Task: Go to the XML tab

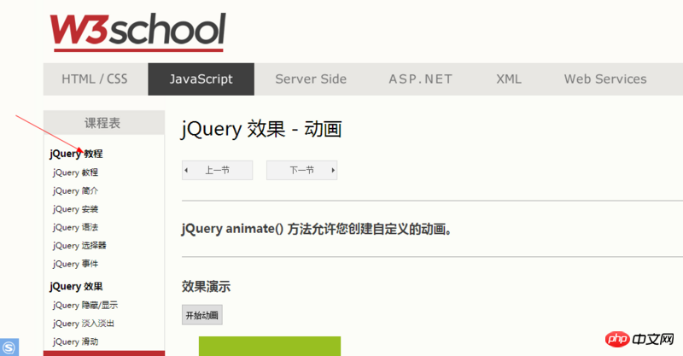Action: pos(509,79)
